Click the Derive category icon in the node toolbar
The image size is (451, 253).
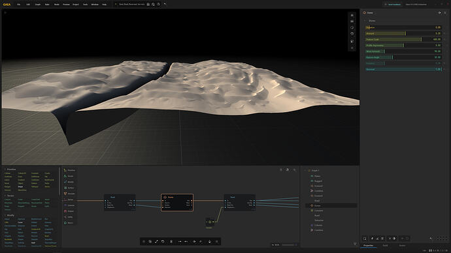(65, 200)
